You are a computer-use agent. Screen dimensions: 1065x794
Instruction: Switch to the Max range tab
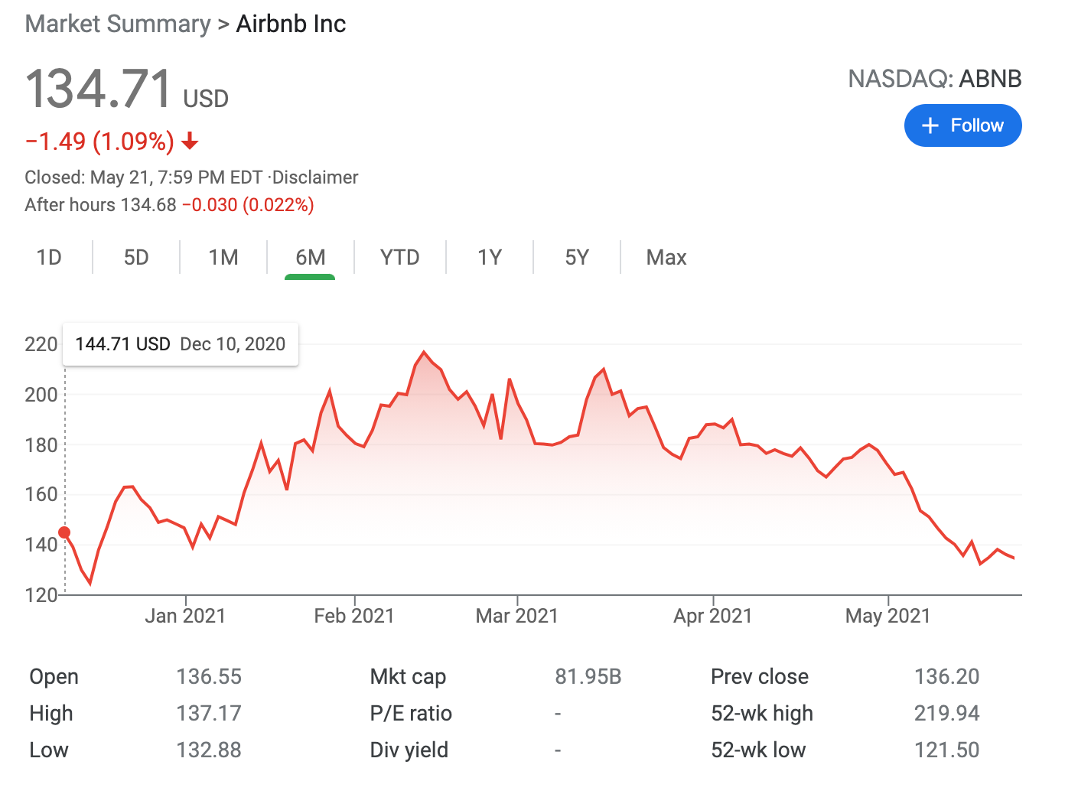coord(666,257)
